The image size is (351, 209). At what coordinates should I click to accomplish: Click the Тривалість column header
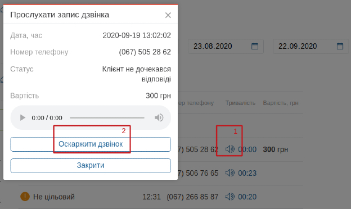click(x=240, y=103)
